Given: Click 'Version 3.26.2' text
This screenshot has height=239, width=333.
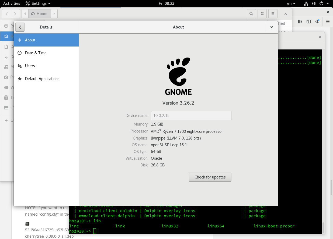Looking at the screenshot, I should [178, 103].
